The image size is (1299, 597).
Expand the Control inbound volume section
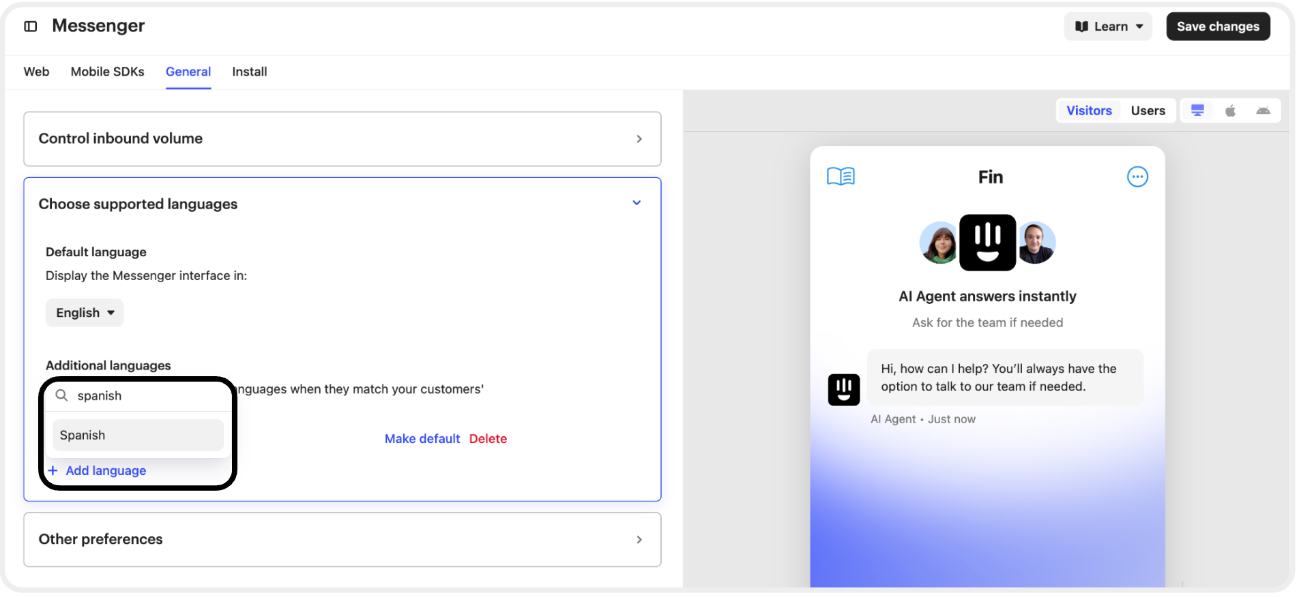[342, 139]
